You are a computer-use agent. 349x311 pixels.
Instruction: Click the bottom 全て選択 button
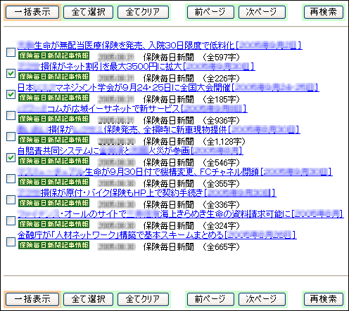pos(89,299)
